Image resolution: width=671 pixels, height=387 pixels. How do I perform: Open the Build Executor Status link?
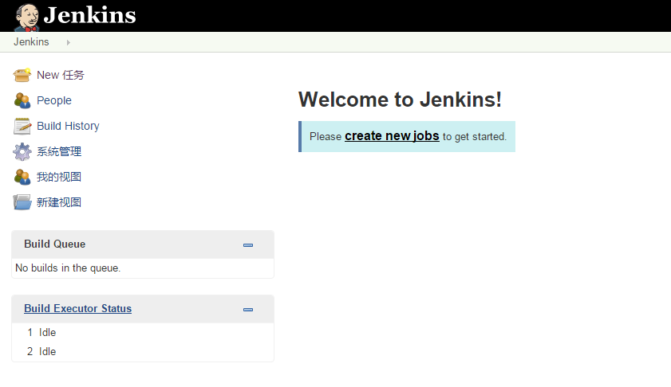tap(78, 308)
